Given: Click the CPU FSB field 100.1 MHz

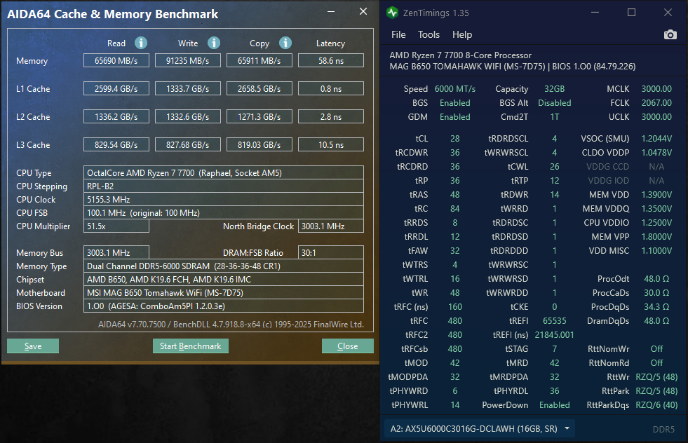Looking at the screenshot, I should pyautogui.click(x=223, y=212).
